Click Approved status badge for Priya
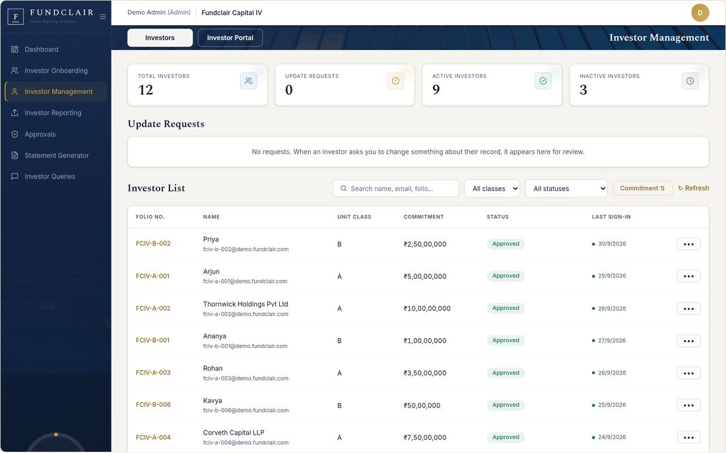This screenshot has height=453, width=726. pos(506,244)
